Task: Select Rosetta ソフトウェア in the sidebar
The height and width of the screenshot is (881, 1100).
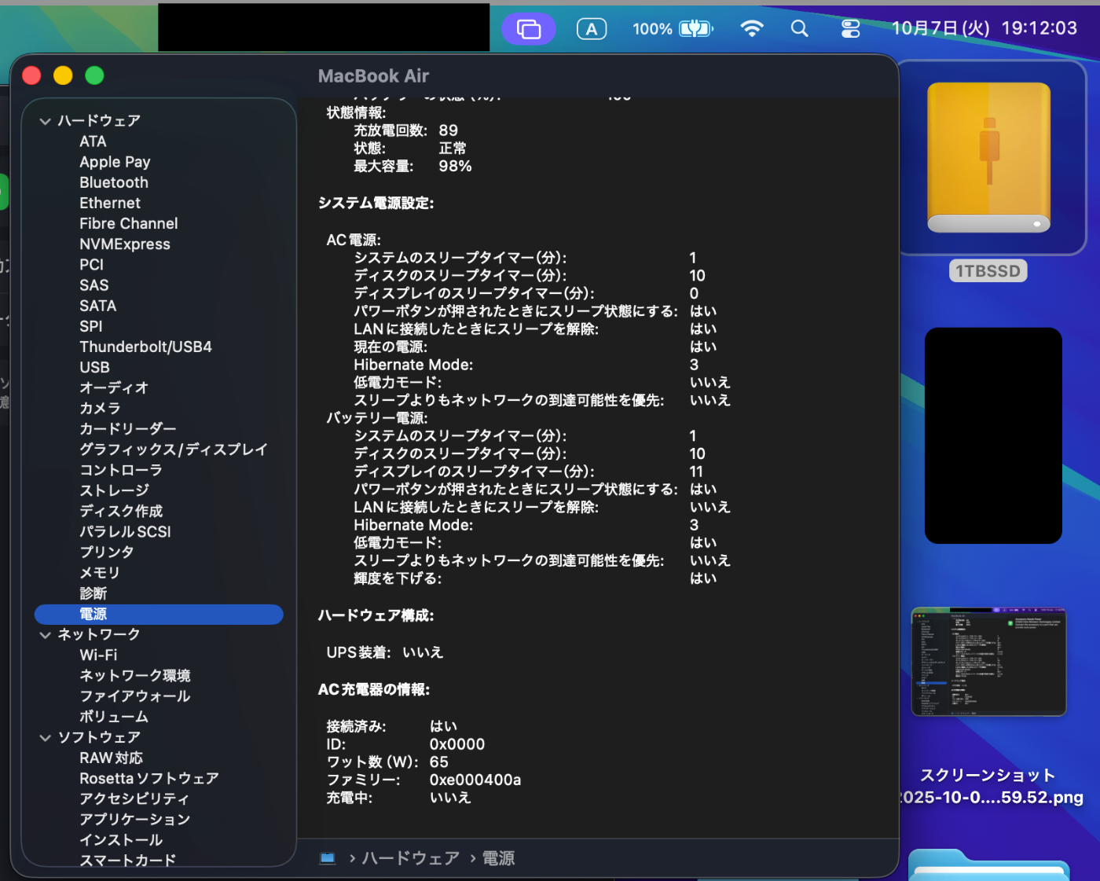Action: coord(149,778)
